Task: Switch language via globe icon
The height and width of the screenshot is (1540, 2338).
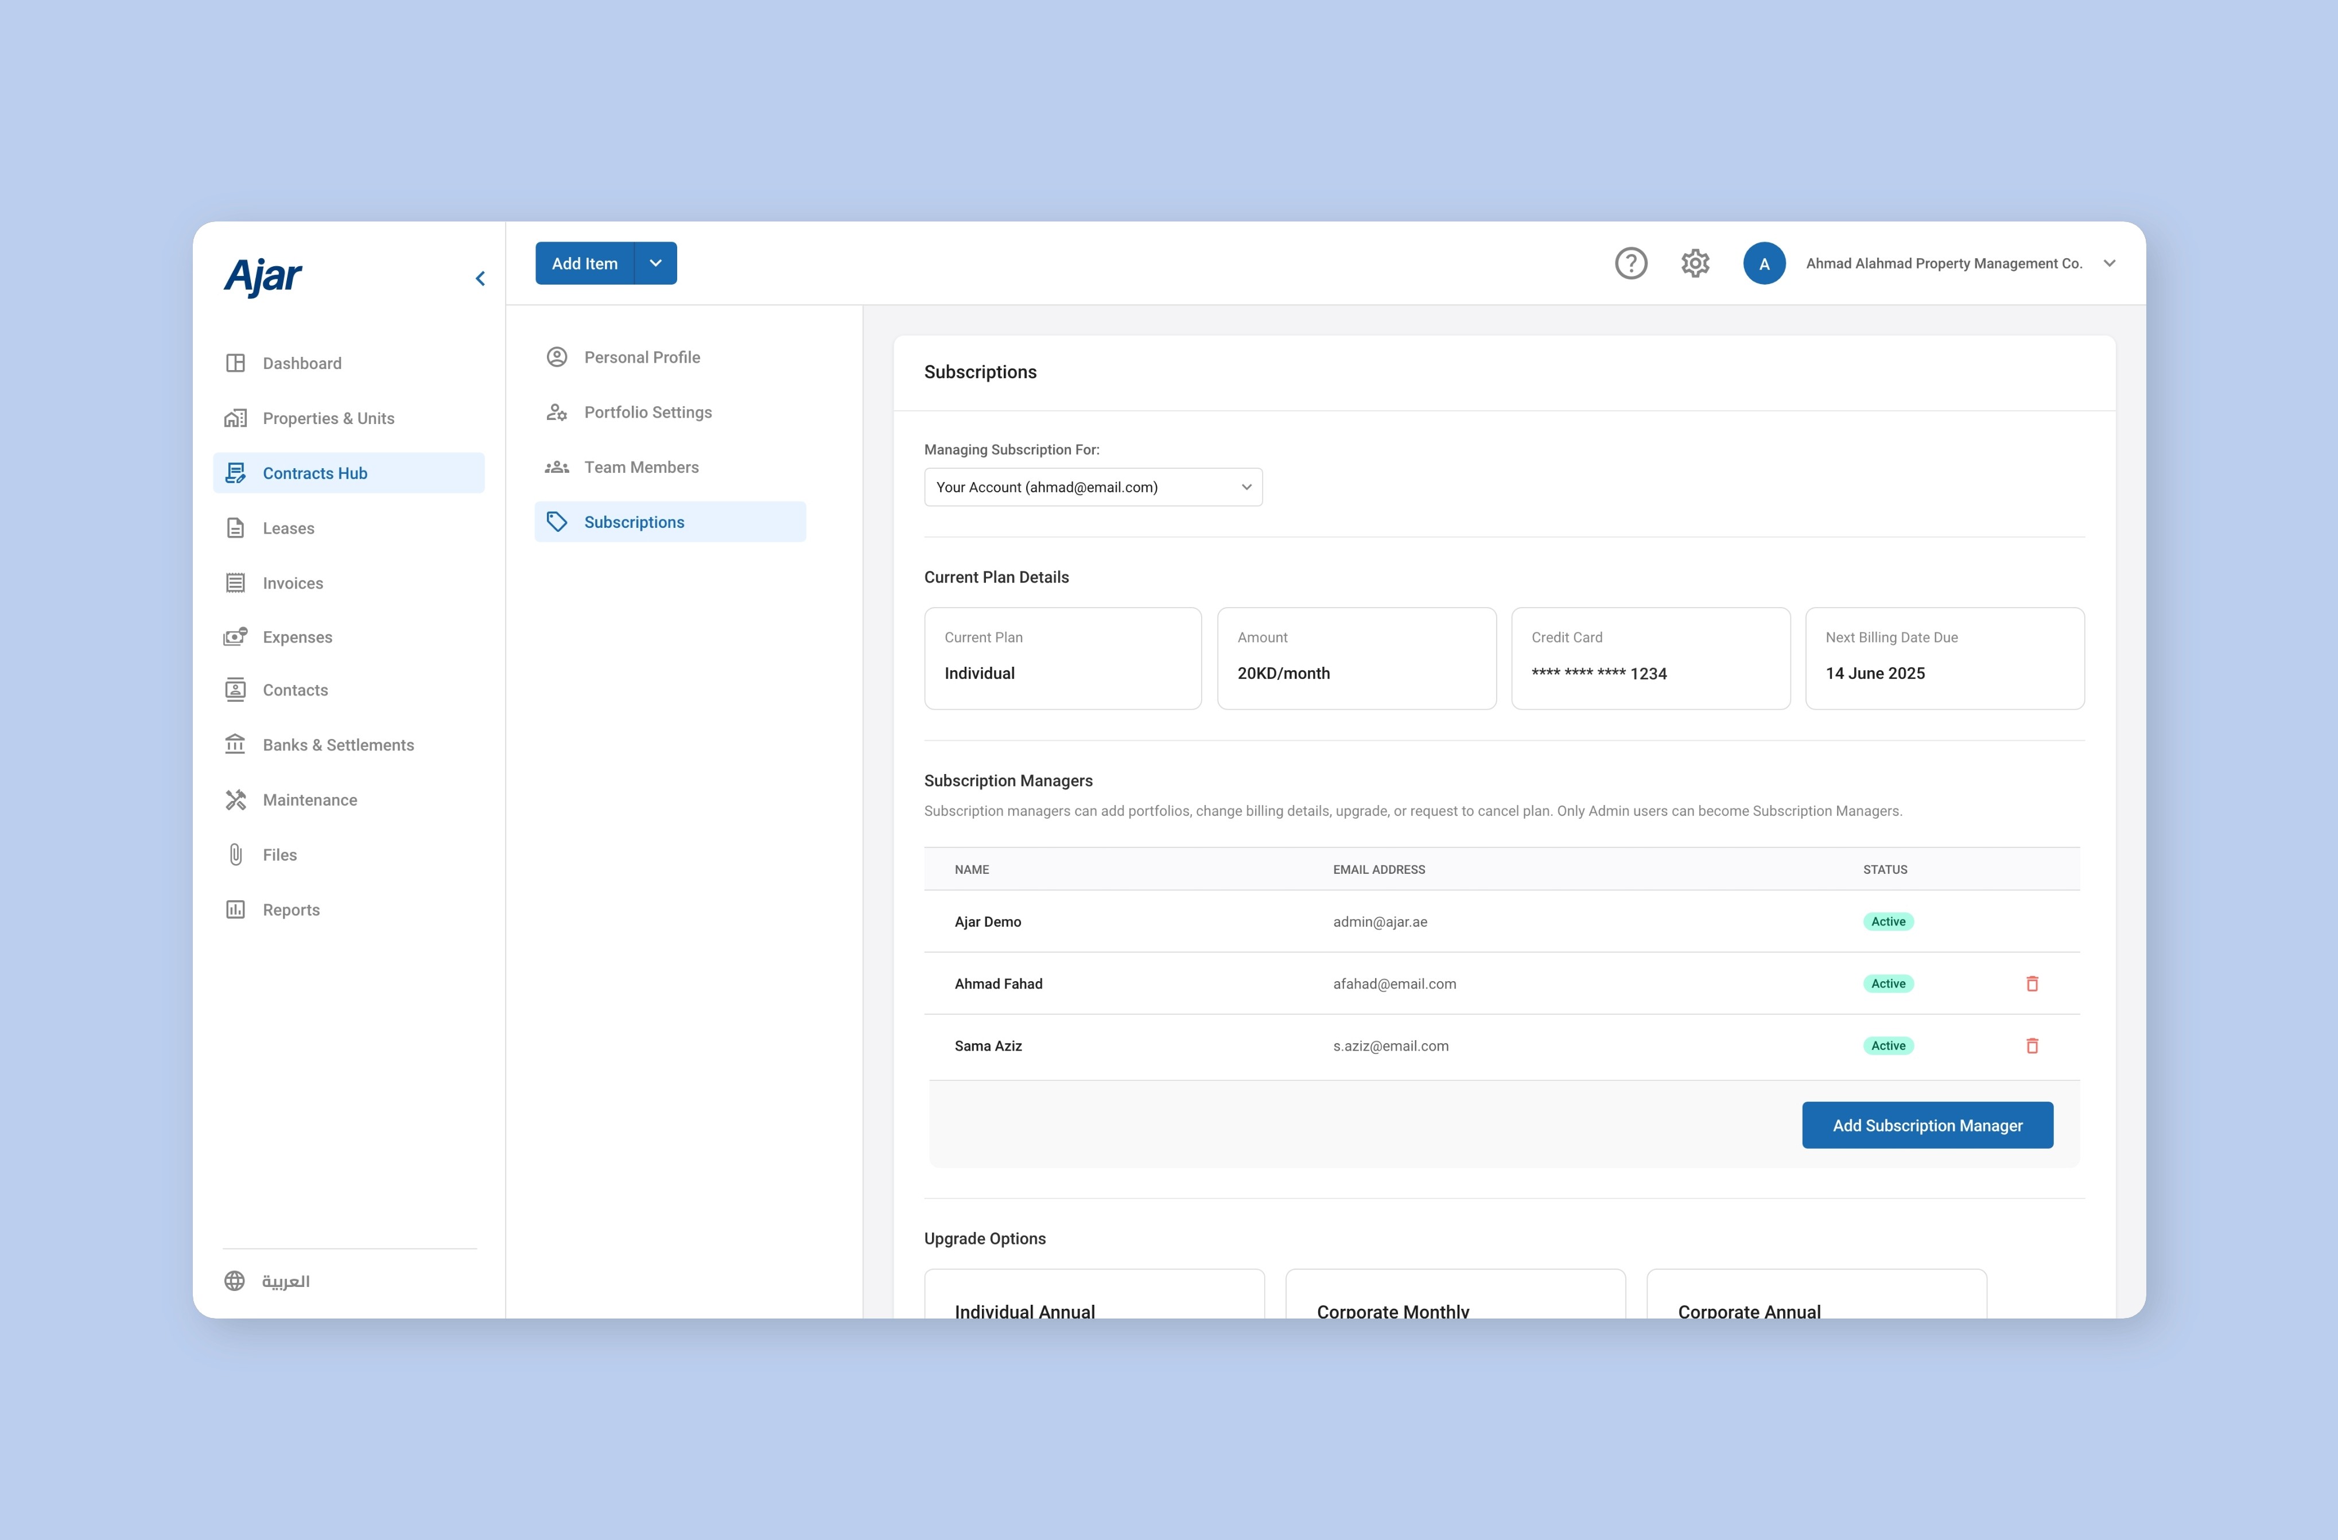Action: pyautogui.click(x=235, y=1281)
